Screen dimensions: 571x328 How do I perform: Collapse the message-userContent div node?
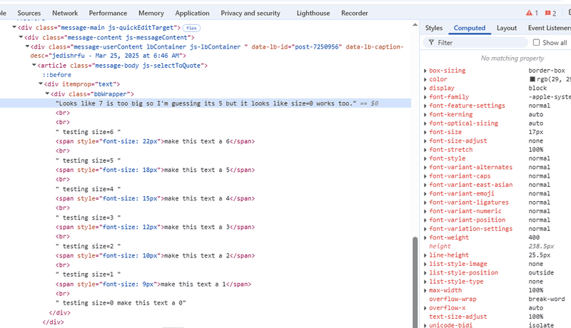click(x=27, y=46)
